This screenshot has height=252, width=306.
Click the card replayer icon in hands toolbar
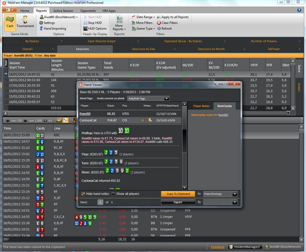point(66,120)
